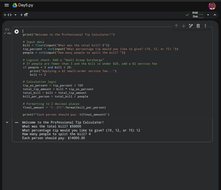Screen dimensions: 221x190
Task: Click into the final print statement line
Action: 66,115
